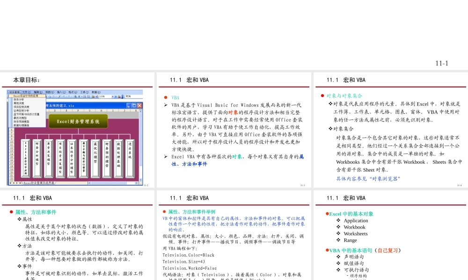Switch to the Excel财务管理系统界面 sheet tab

pyautogui.click(x=40, y=182)
